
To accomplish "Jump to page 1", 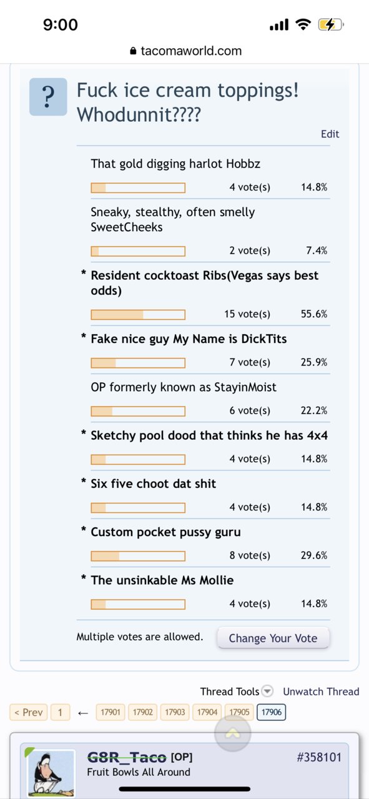I will click(x=60, y=712).
